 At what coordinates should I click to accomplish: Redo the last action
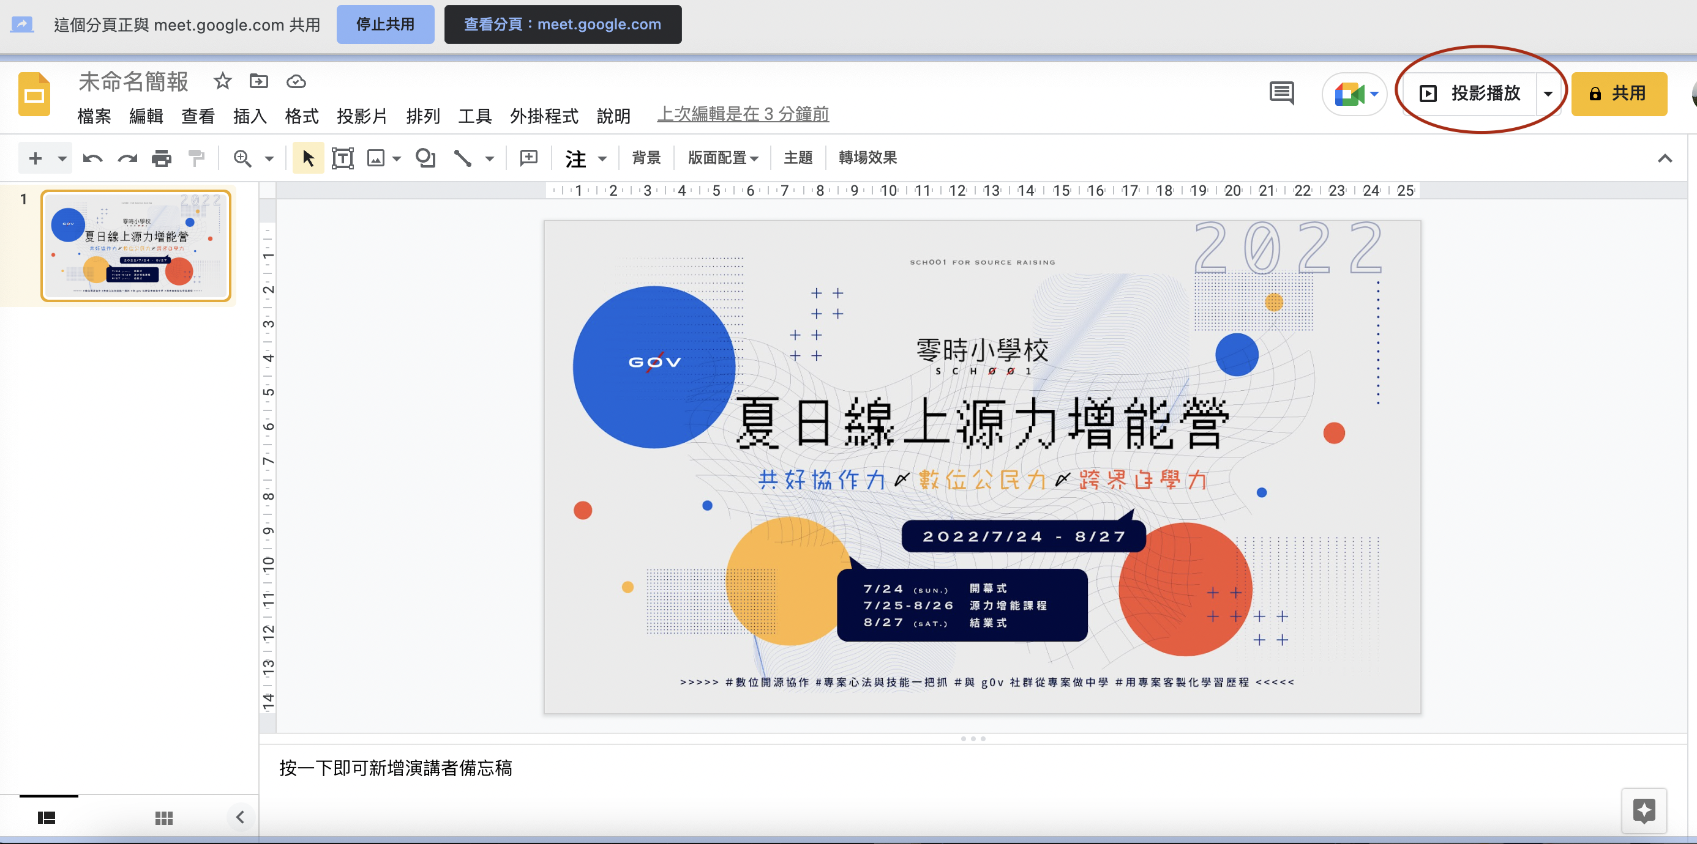(x=127, y=158)
